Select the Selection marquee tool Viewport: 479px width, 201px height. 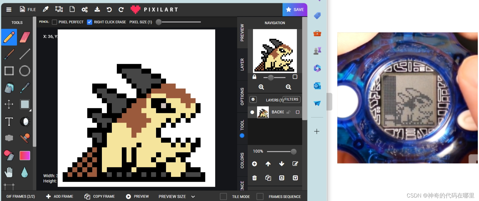pyautogui.click(x=25, y=104)
